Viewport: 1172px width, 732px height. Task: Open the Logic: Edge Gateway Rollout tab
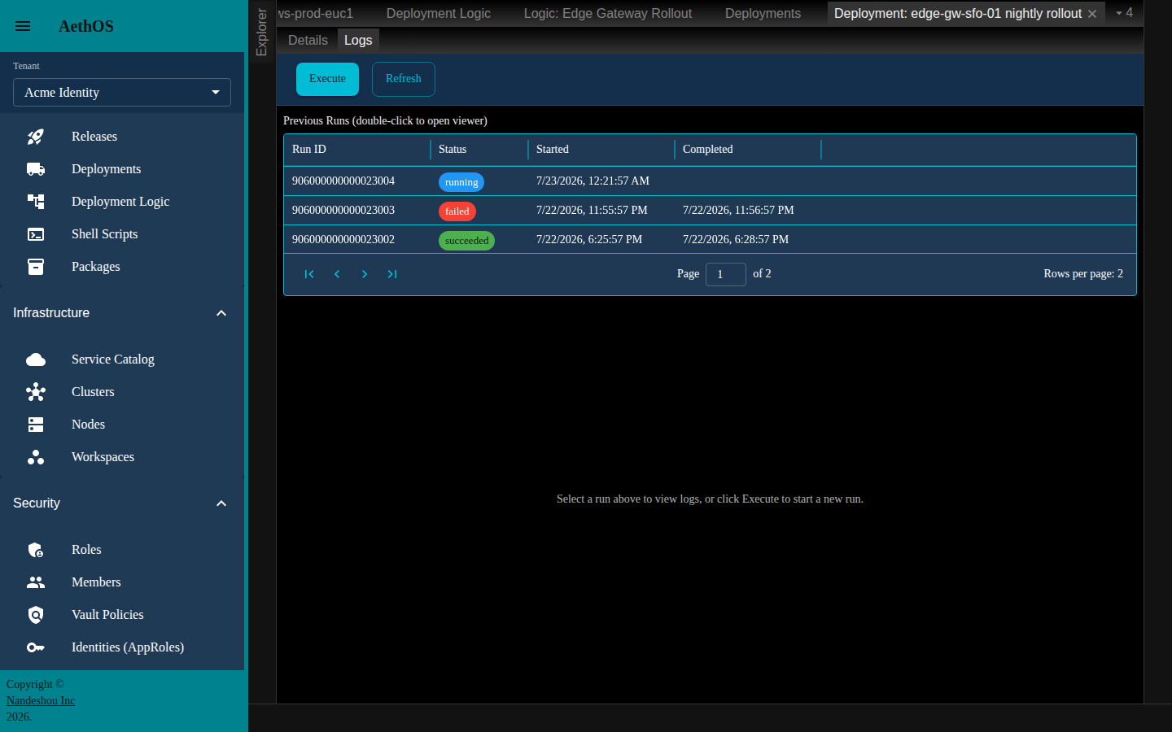coord(608,13)
